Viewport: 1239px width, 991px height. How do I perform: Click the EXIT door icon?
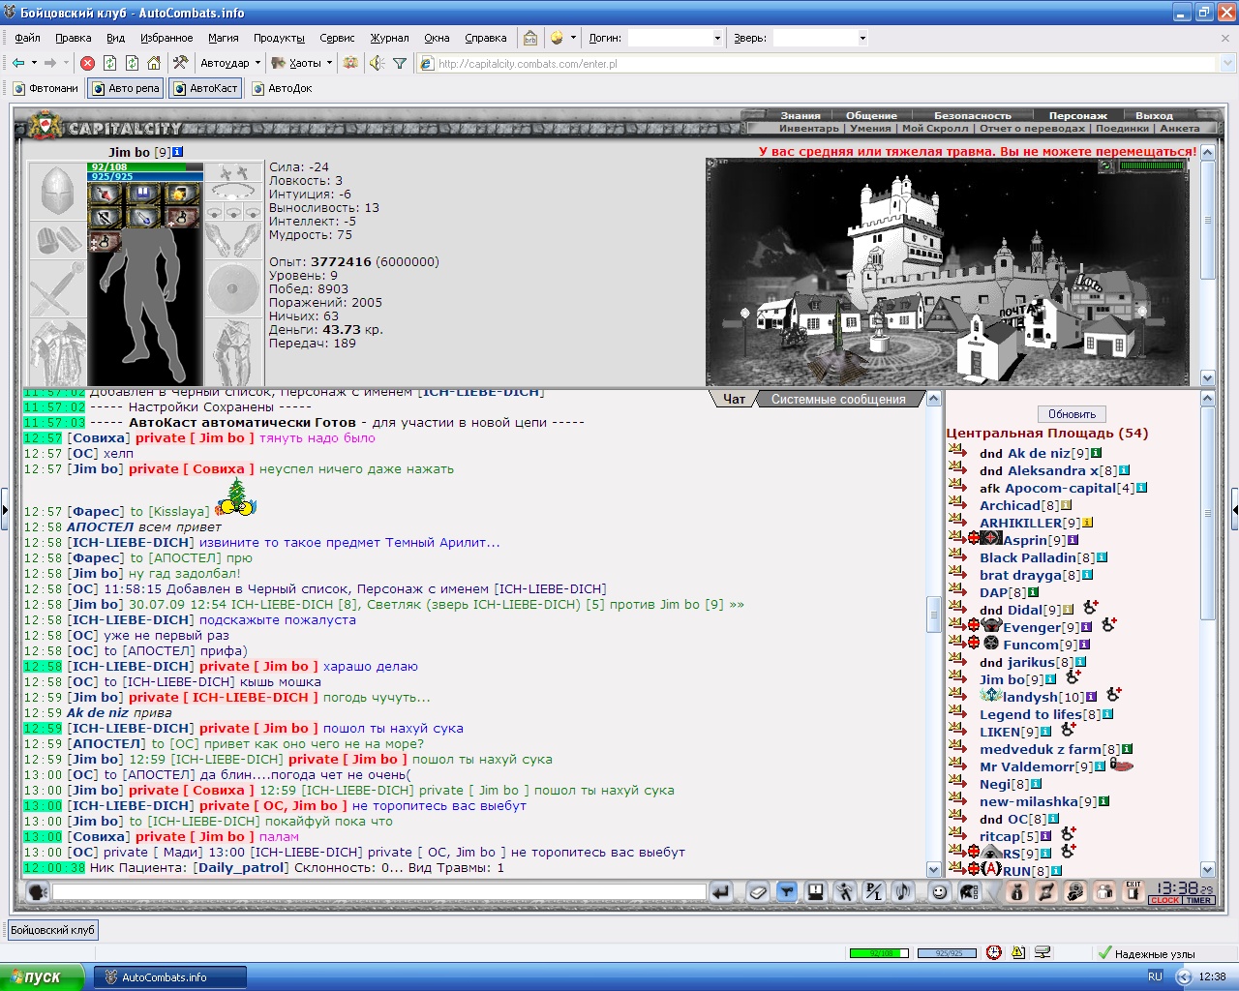pyautogui.click(x=1132, y=892)
